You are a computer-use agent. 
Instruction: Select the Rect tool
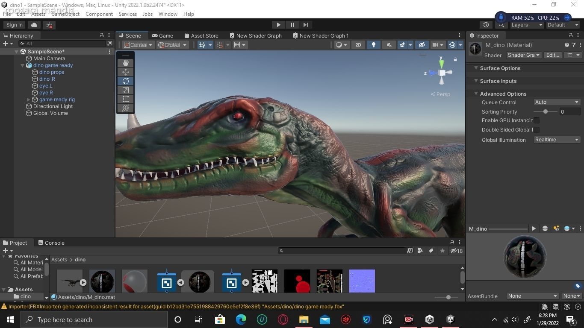(126, 99)
